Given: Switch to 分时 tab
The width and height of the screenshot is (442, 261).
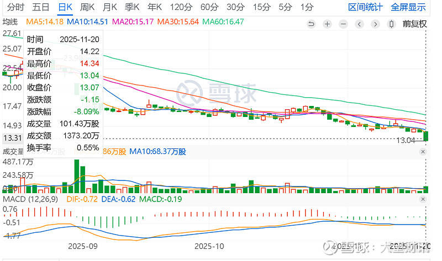Looking at the screenshot, I should click(x=15, y=7).
